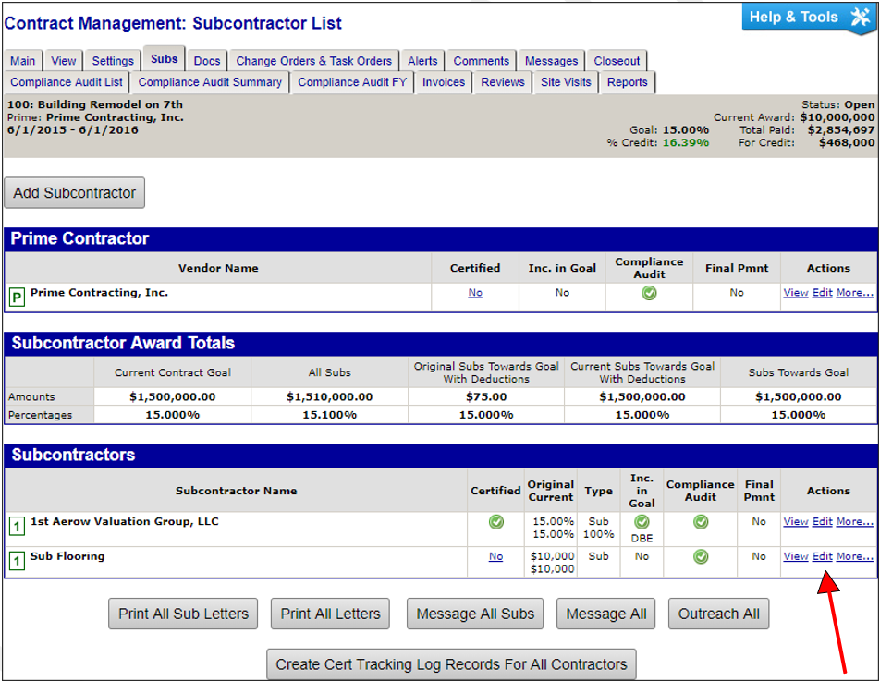This screenshot has width=880, height=681.
Task: Click the 16.39% credit percentage value
Action: [x=685, y=143]
